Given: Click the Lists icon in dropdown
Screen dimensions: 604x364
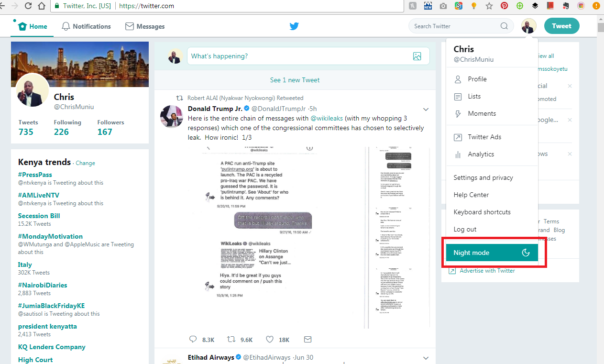Looking at the screenshot, I should click(x=458, y=96).
